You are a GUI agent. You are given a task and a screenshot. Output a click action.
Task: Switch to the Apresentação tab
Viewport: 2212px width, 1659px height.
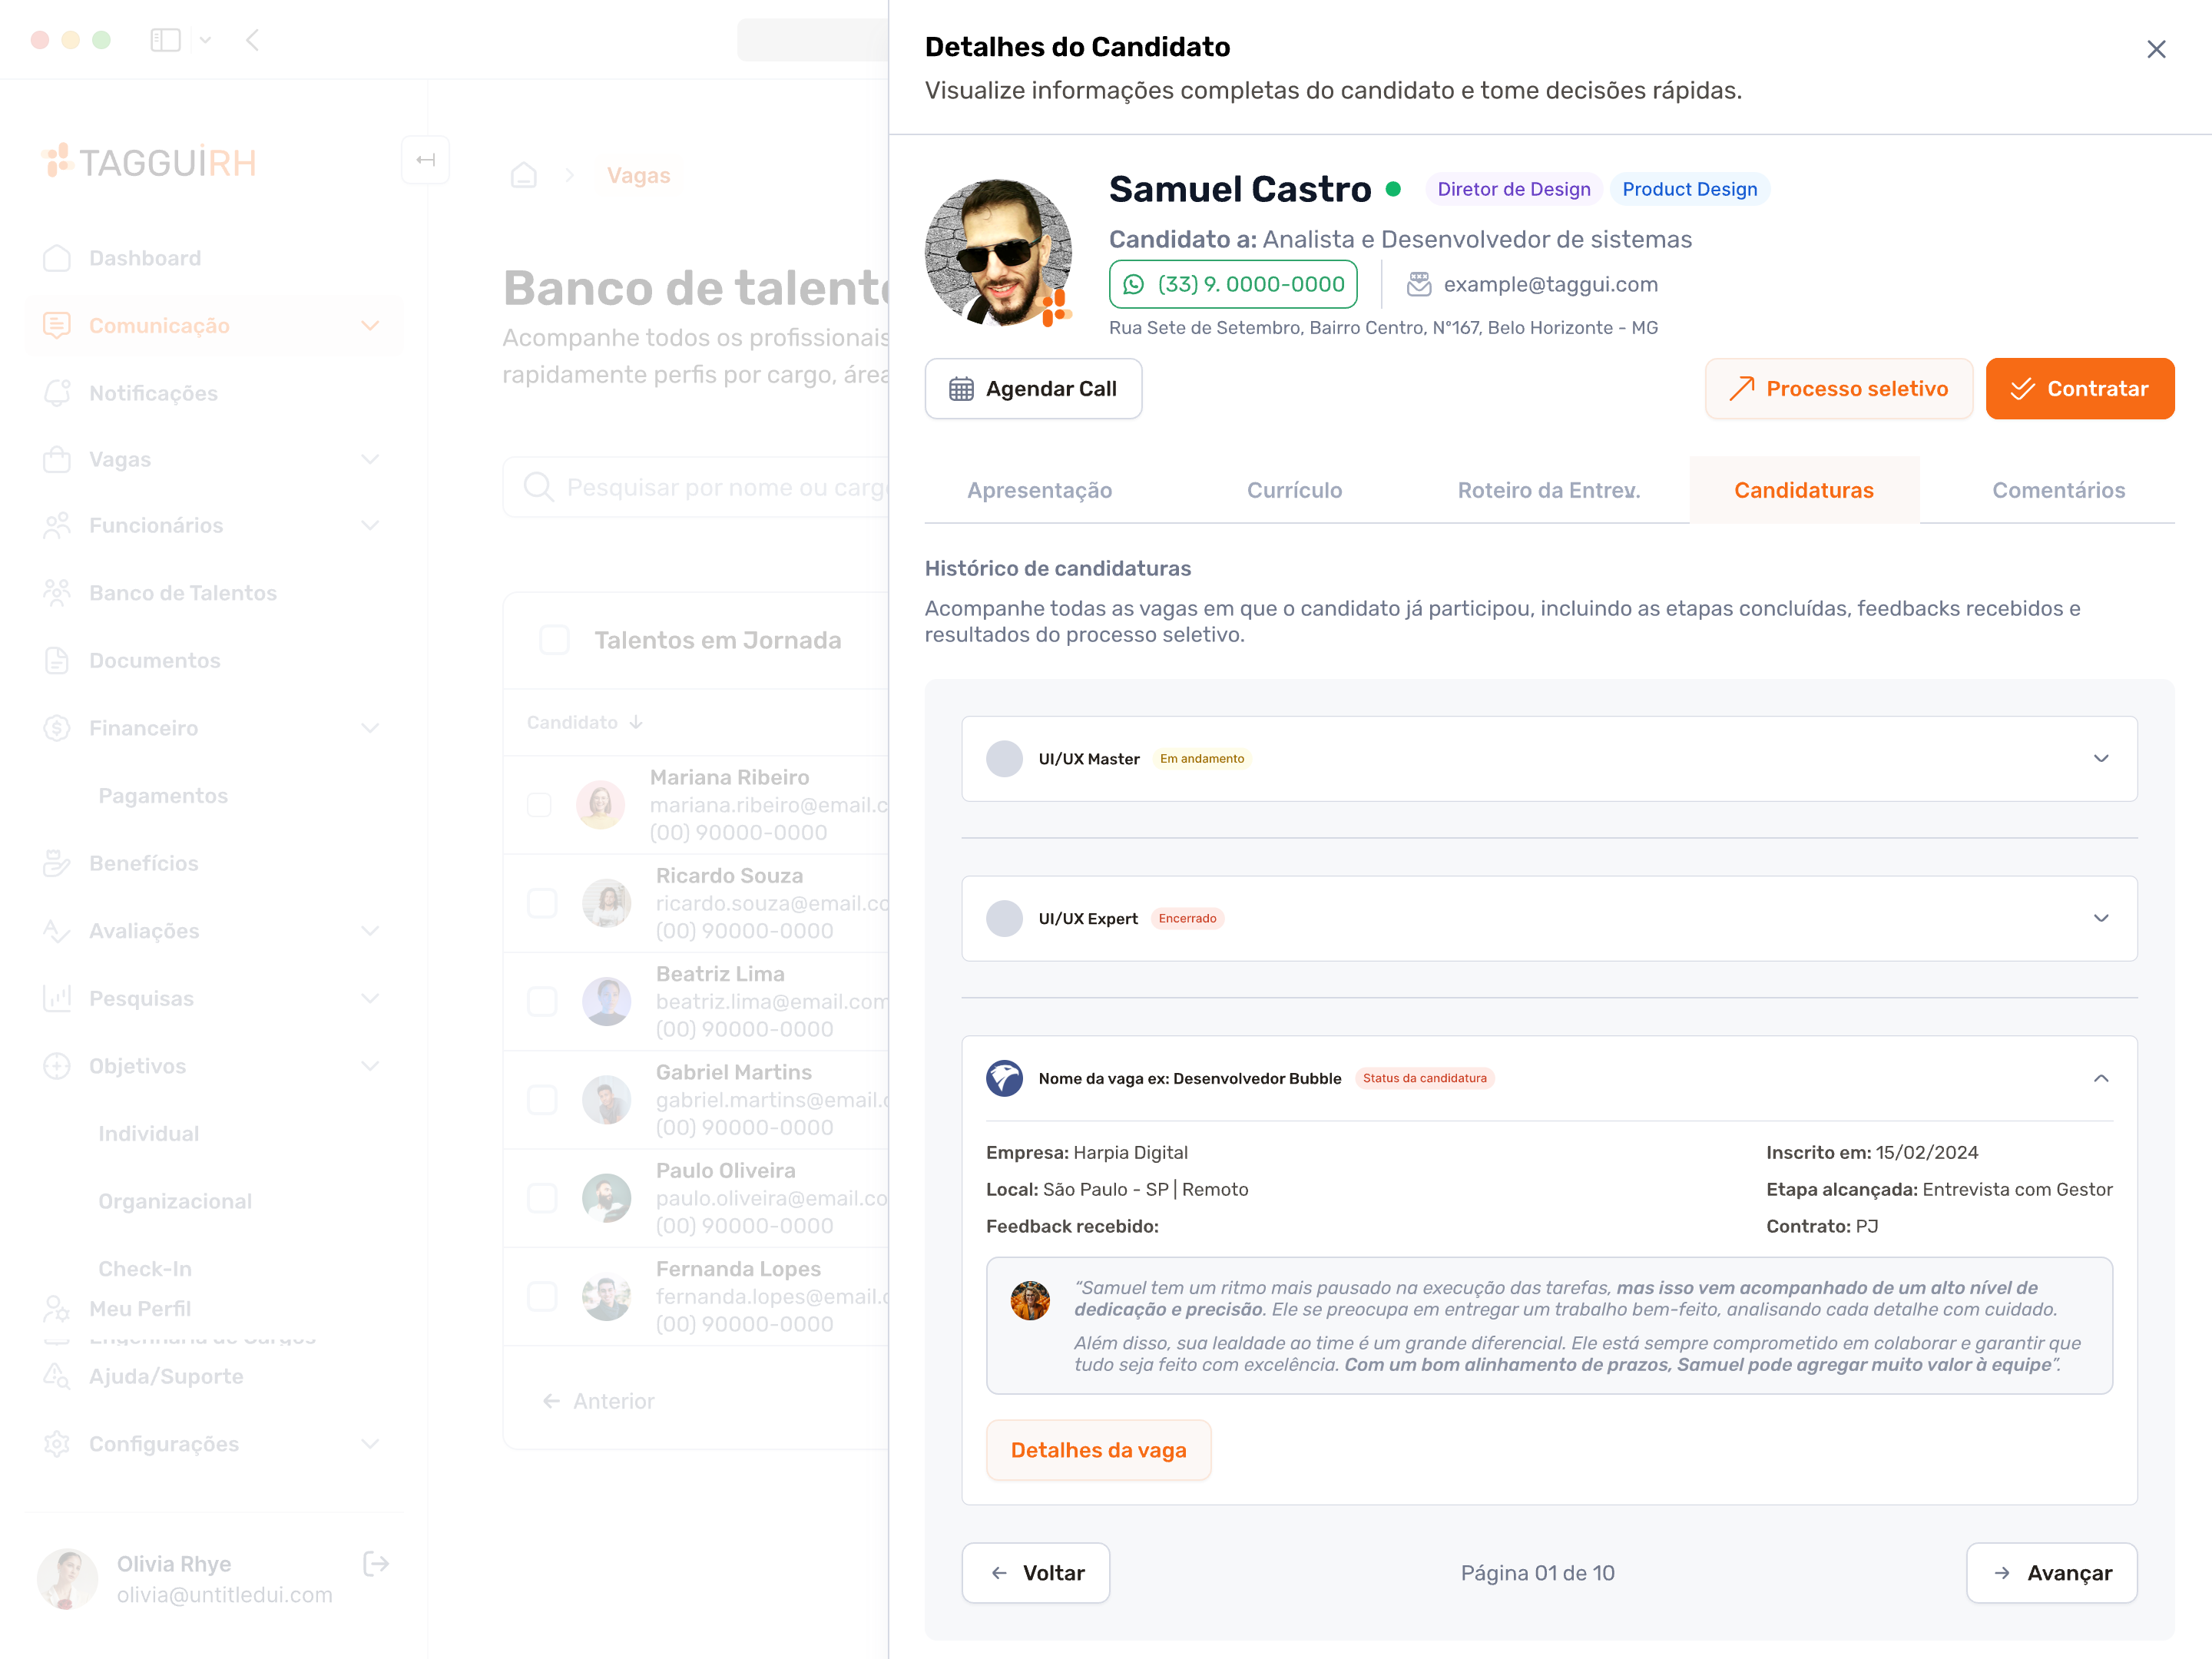pos(1039,490)
